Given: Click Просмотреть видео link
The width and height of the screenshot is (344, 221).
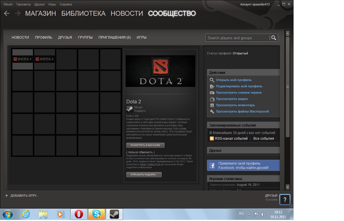Looking at the screenshot, I should coord(232,99).
